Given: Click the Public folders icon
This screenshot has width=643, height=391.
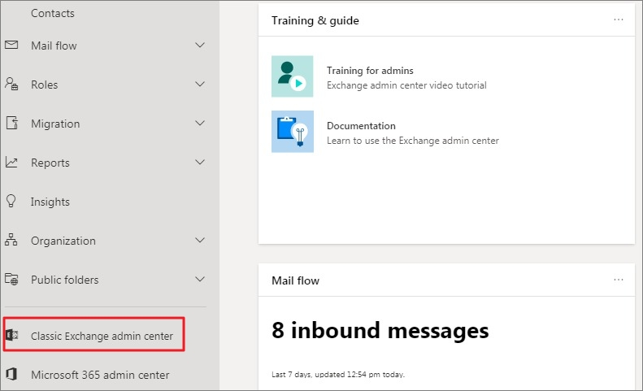Looking at the screenshot, I should coord(11,279).
